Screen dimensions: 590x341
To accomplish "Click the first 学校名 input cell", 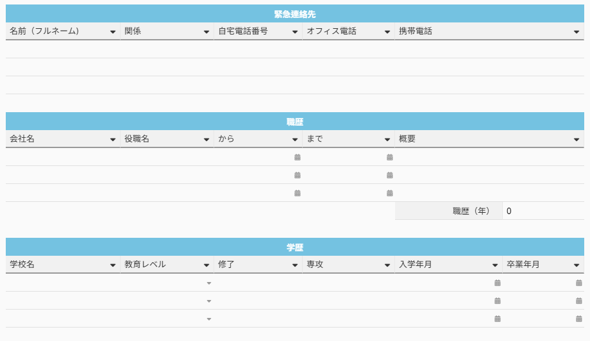I will click(x=62, y=283).
